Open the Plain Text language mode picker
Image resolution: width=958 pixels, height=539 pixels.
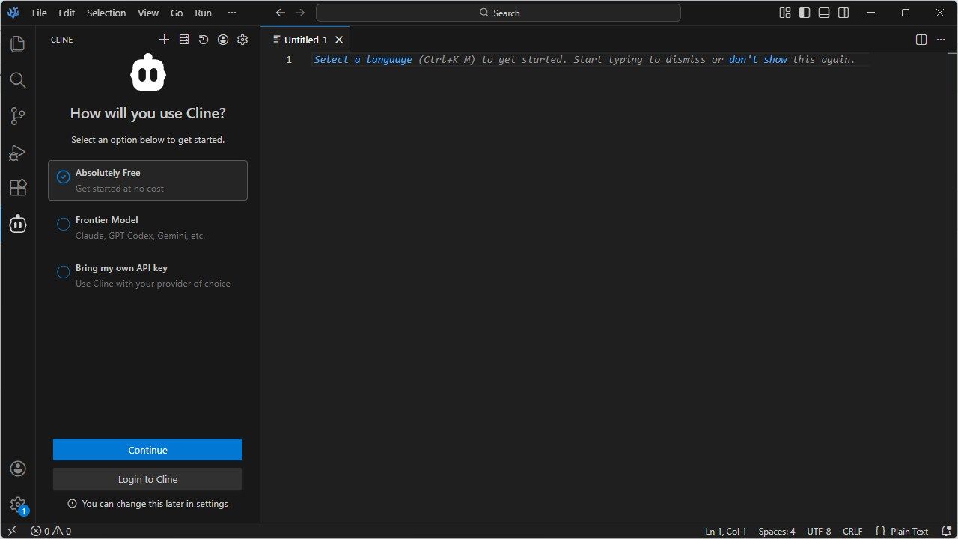point(909,531)
